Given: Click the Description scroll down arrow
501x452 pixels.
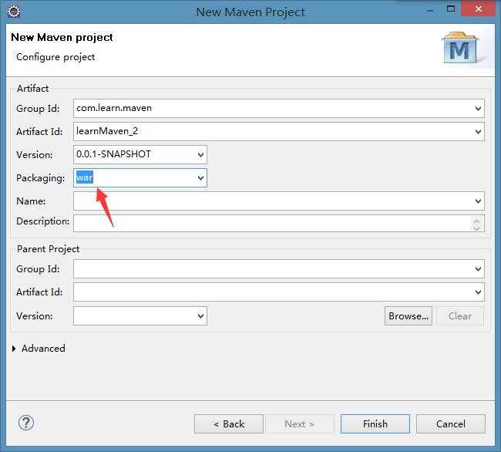Looking at the screenshot, I should pos(476,228).
